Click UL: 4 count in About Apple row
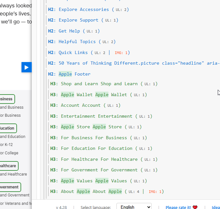This screenshot has height=209, width=220. click(134, 192)
